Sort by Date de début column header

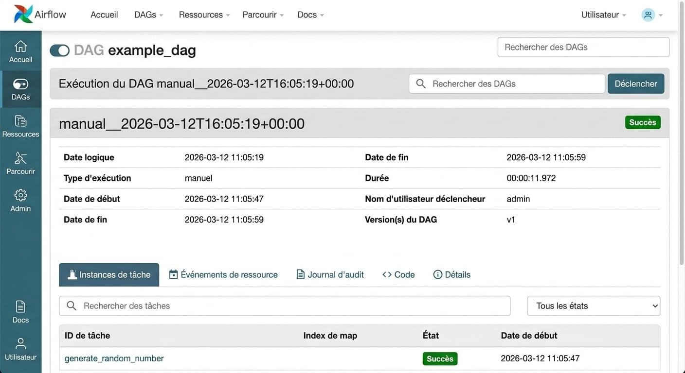click(x=529, y=336)
